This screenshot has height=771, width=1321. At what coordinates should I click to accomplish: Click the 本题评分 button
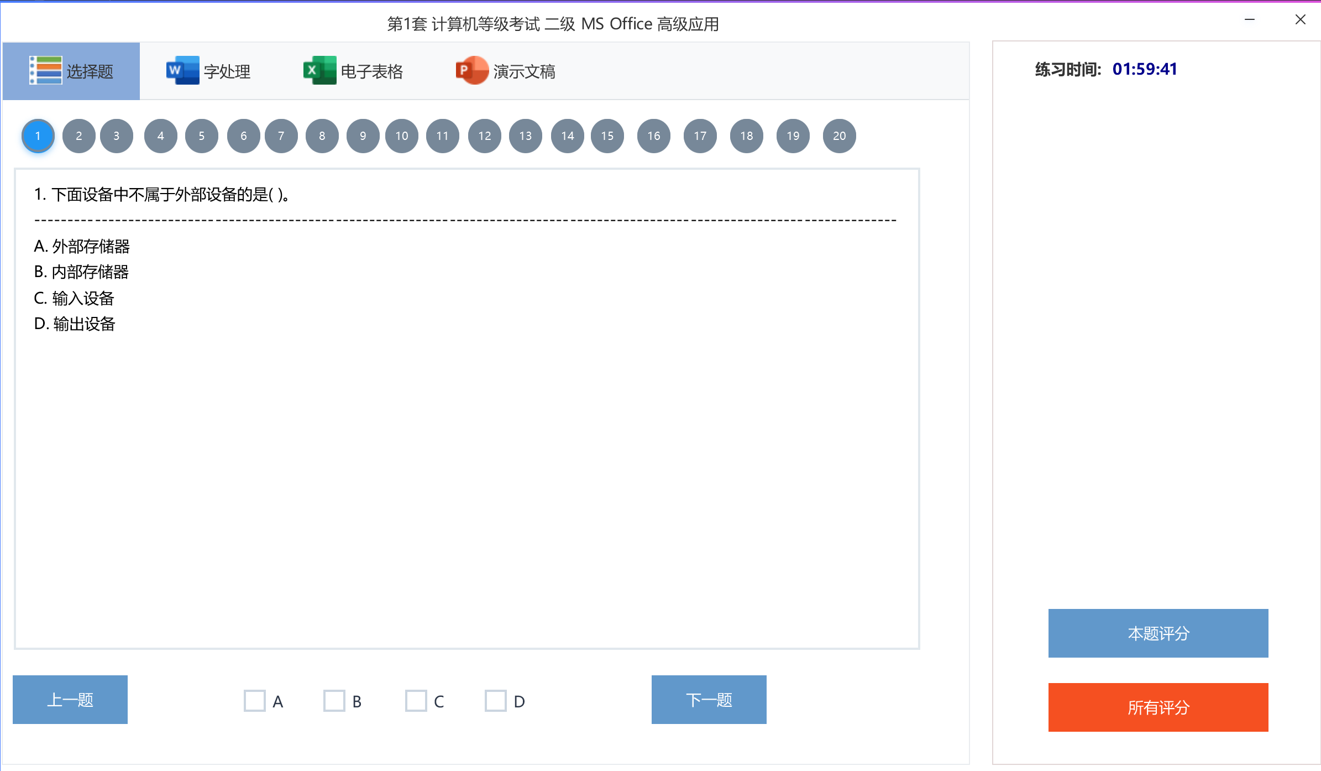point(1158,633)
